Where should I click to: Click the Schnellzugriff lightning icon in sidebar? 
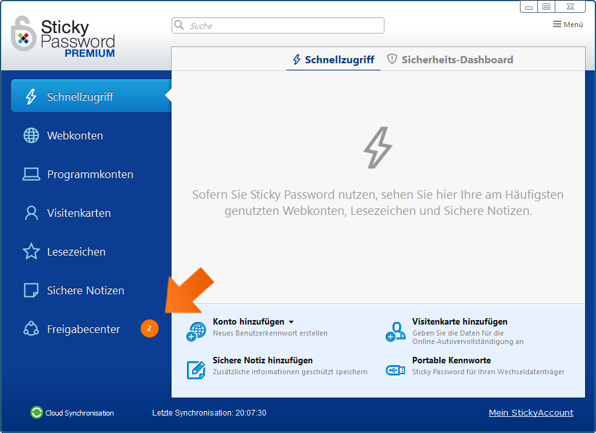coord(31,97)
